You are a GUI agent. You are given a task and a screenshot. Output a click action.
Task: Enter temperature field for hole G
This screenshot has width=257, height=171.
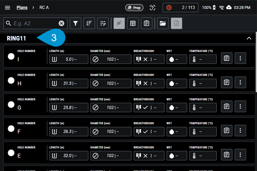(203, 107)
